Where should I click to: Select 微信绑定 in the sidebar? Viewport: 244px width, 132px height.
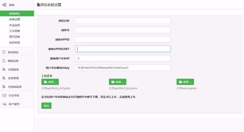click(17, 13)
